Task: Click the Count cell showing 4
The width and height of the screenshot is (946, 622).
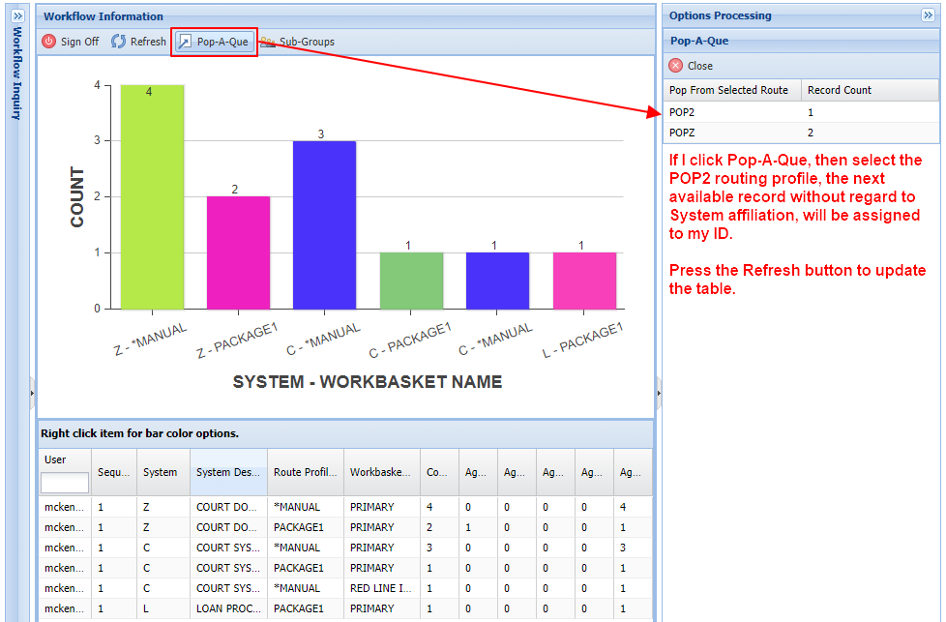Action: pyautogui.click(x=439, y=507)
